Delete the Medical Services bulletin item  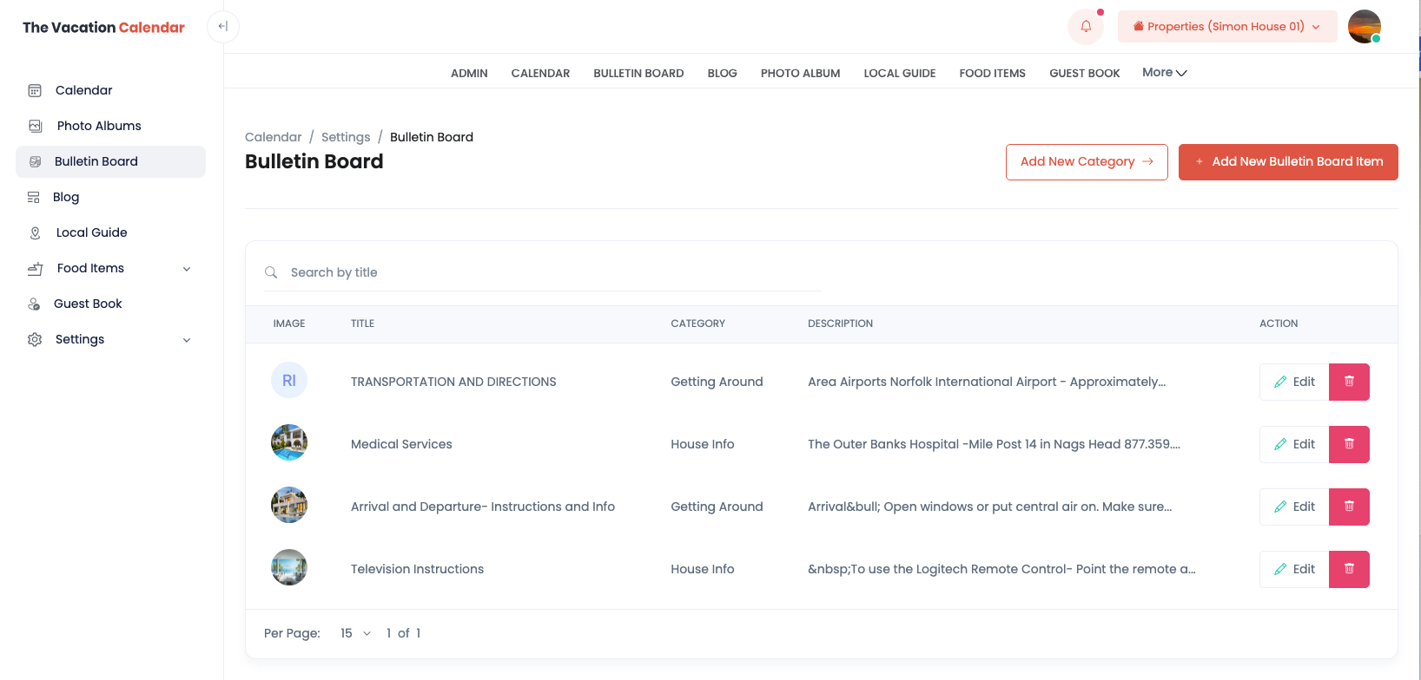[x=1349, y=444]
